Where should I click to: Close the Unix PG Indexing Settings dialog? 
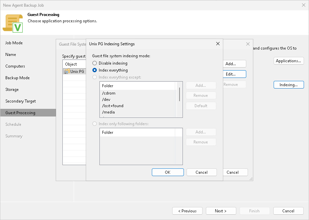point(218,44)
